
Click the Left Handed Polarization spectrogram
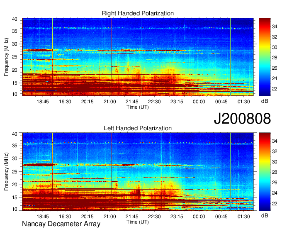click(x=138, y=172)
